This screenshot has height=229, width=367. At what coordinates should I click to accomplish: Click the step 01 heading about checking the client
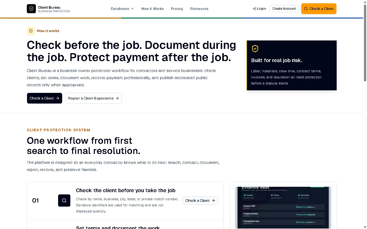point(126,190)
